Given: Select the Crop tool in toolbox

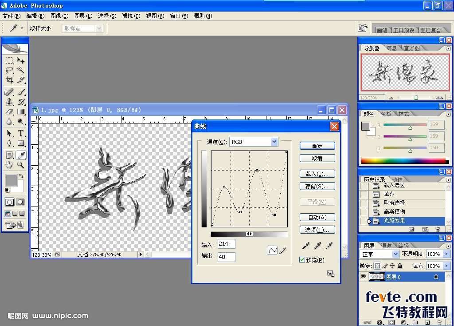Looking at the screenshot, I should 9,80.
